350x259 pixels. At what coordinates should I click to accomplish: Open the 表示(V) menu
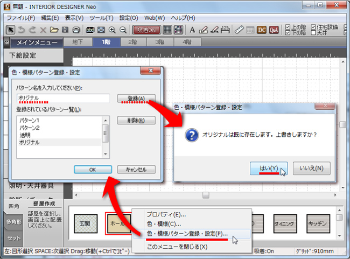[74, 18]
